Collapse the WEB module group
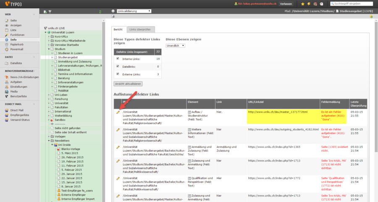The width and height of the screenshot is (378, 202). 34,14
